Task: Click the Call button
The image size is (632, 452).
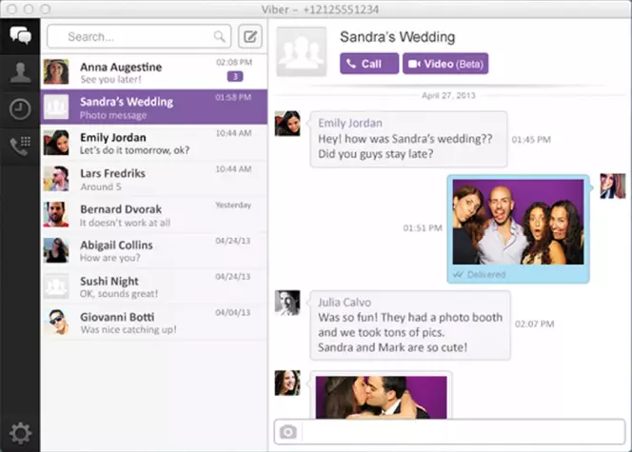Action: click(369, 64)
